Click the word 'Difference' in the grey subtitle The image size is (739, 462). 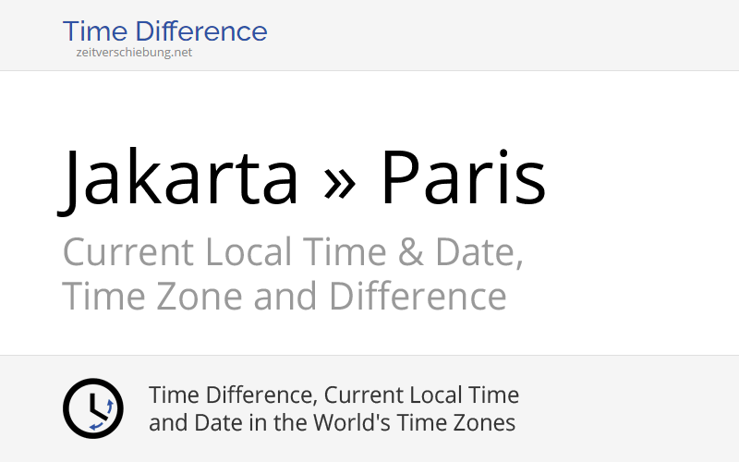(418, 297)
